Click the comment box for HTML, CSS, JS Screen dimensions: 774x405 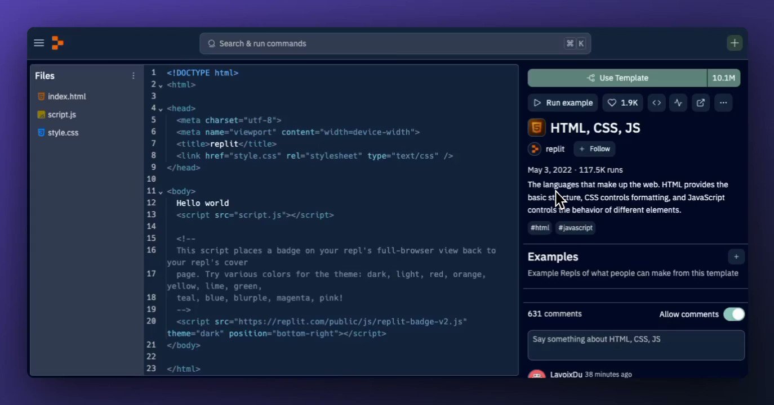coord(636,345)
